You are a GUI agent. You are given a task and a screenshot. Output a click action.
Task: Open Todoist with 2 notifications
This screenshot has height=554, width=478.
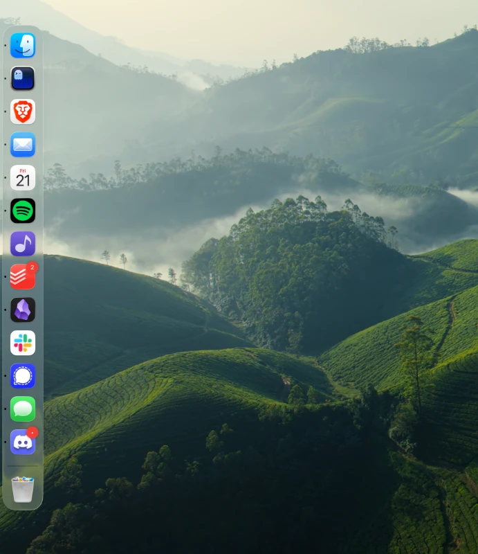click(x=23, y=276)
